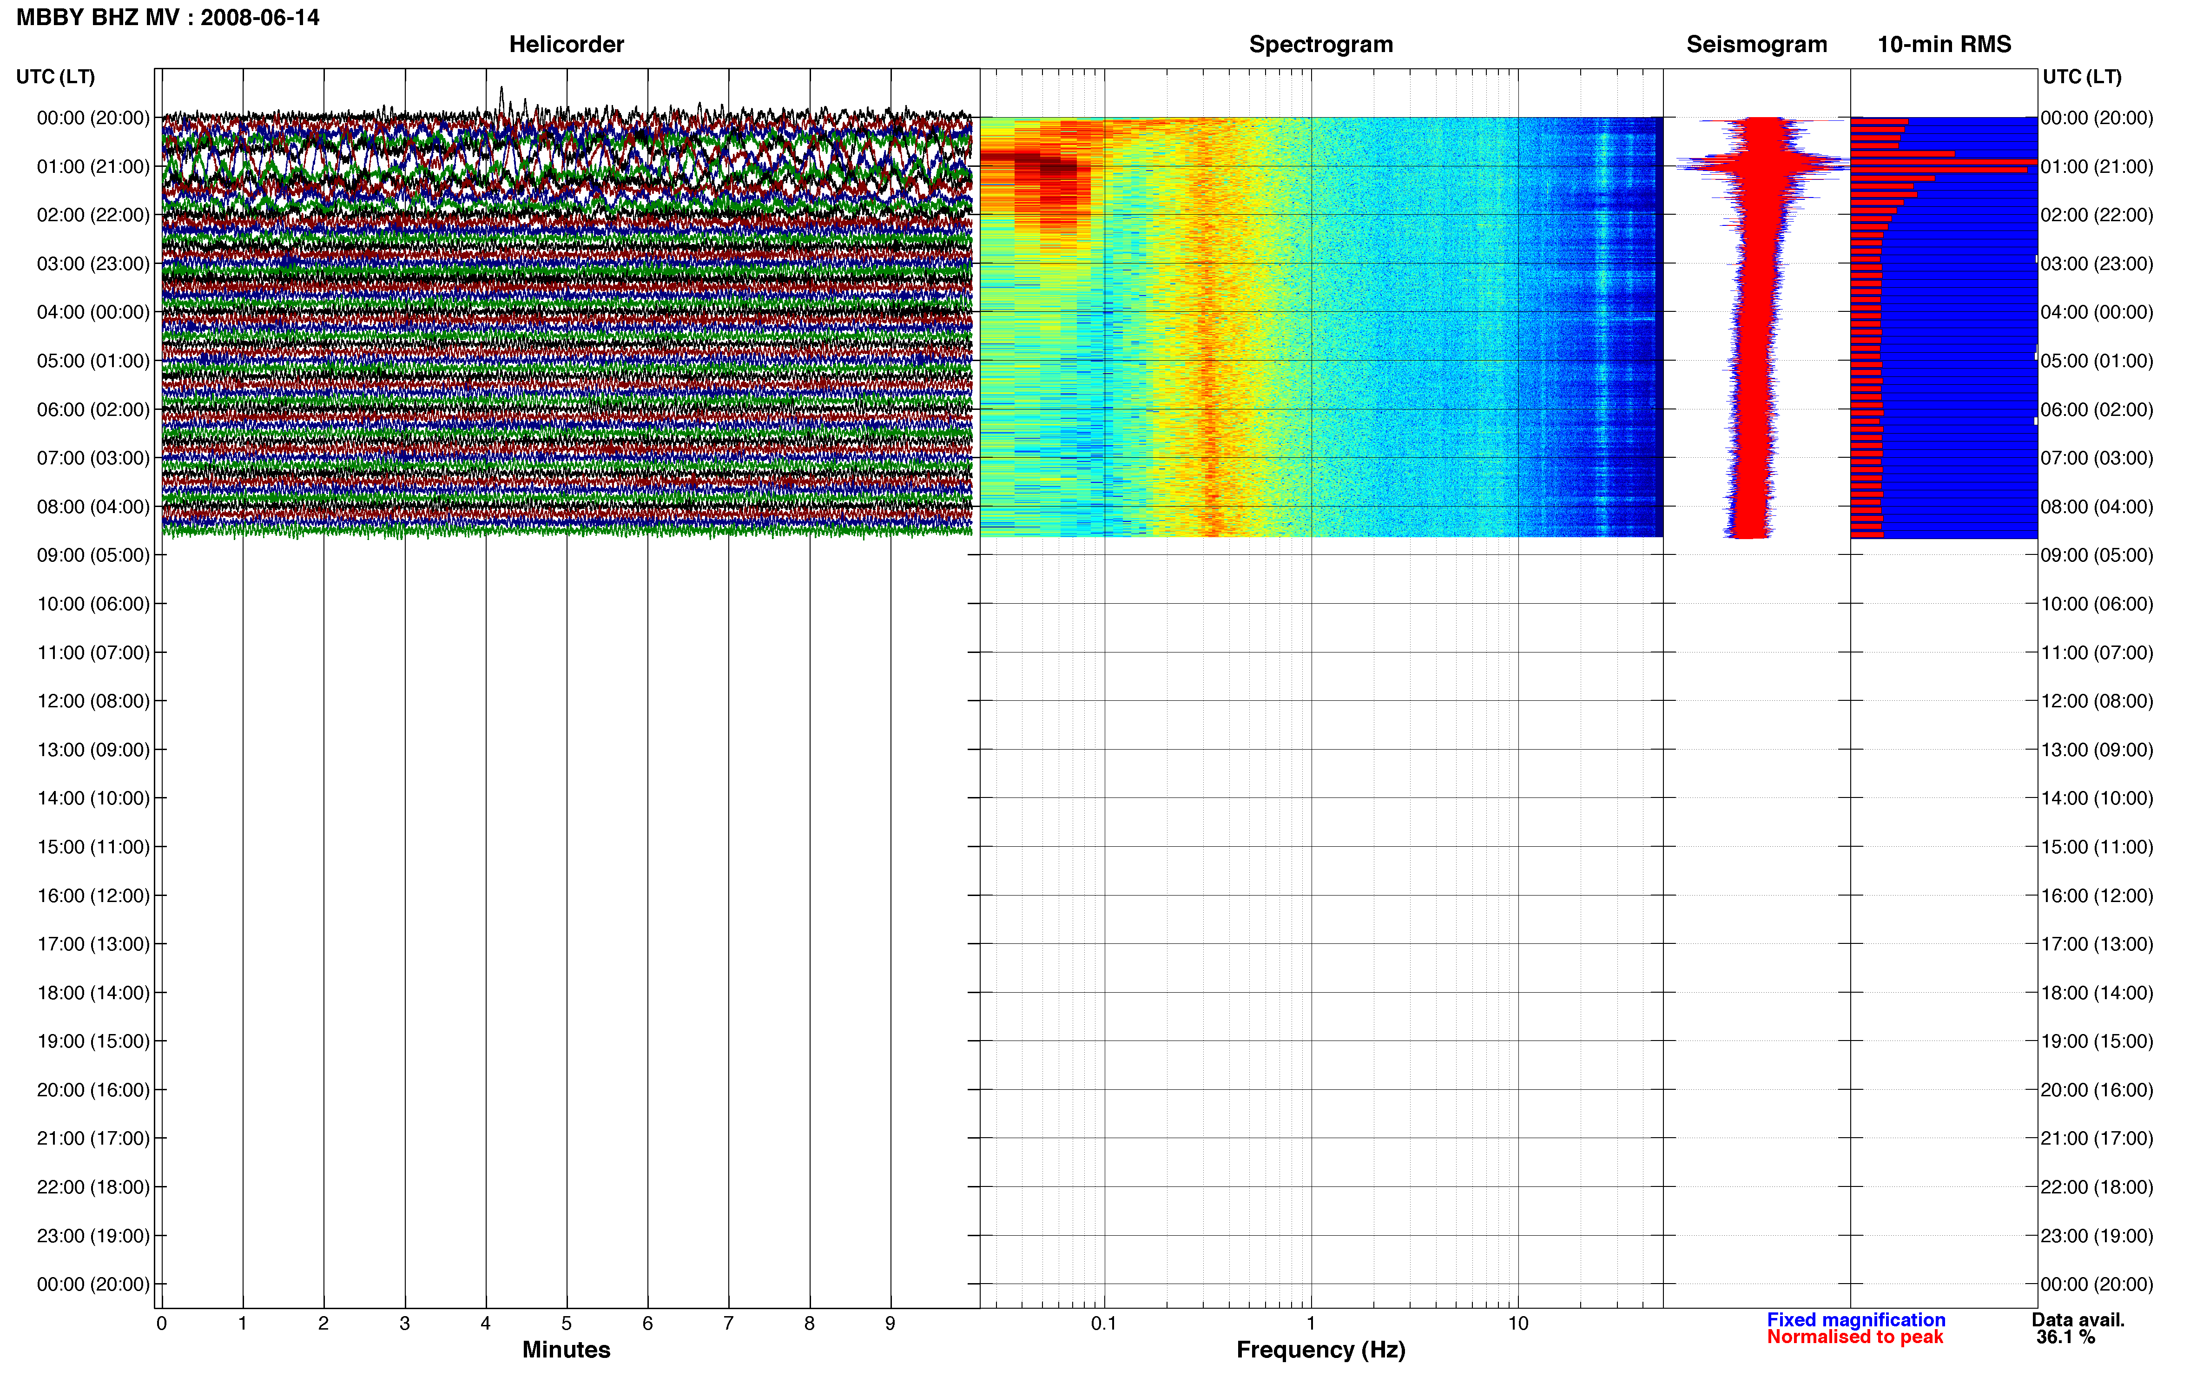Click '22:00 (18:00)' on the RMS time axis
2203x1377 pixels.
click(x=2097, y=1187)
